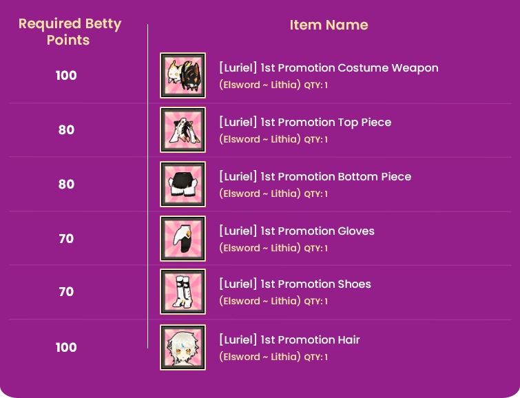This screenshot has width=520, height=398.
Task: Click the 1st Promotion Hair name
Action: (x=289, y=340)
